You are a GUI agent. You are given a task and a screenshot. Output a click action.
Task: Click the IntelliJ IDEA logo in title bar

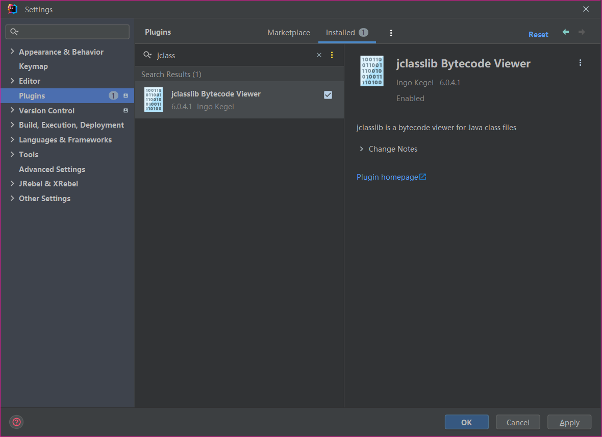(12, 9)
